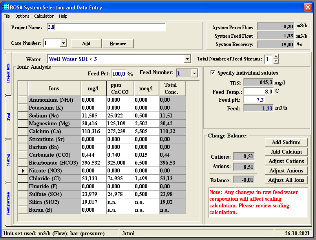Click the Fluoride (F) row label

[55, 186]
